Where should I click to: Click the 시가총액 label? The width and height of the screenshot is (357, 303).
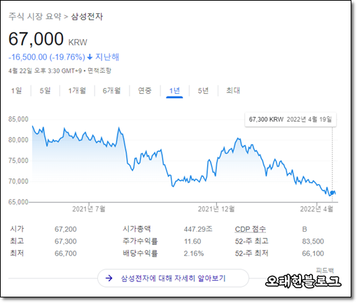[x=136, y=229]
